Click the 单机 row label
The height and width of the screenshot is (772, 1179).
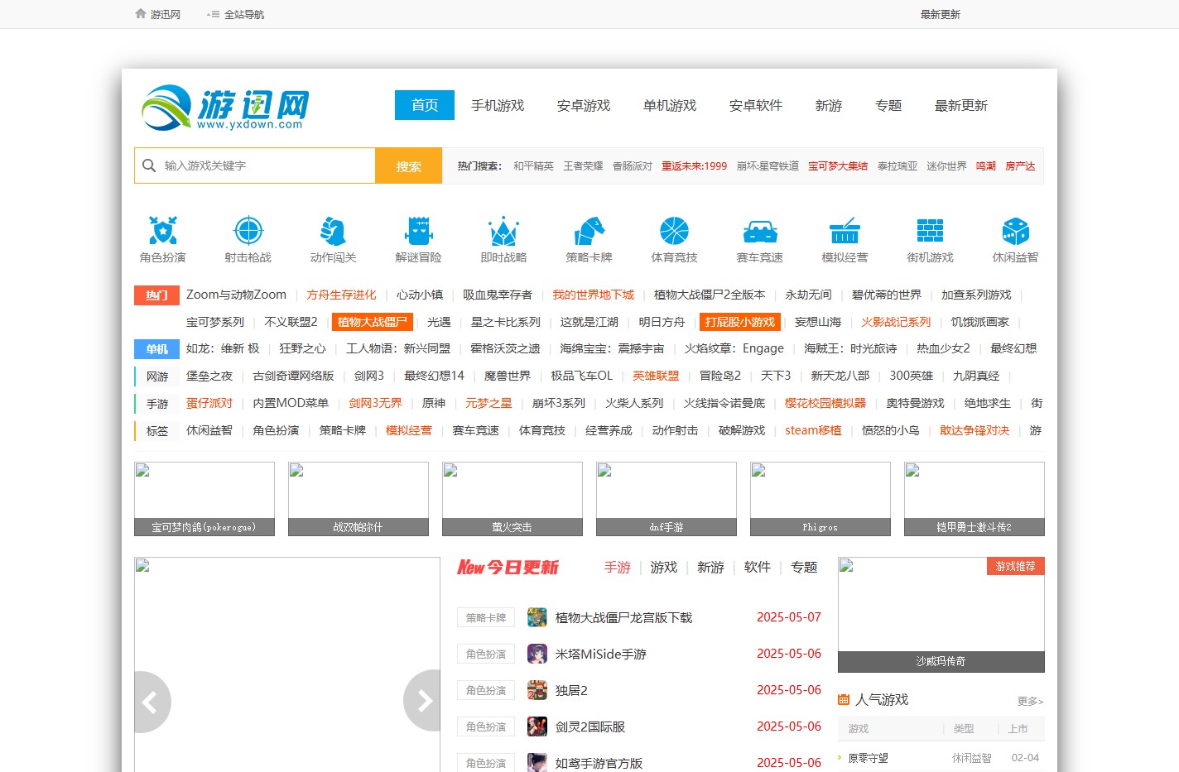coord(156,349)
